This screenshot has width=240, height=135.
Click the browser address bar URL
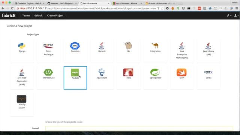[x=88, y=8]
